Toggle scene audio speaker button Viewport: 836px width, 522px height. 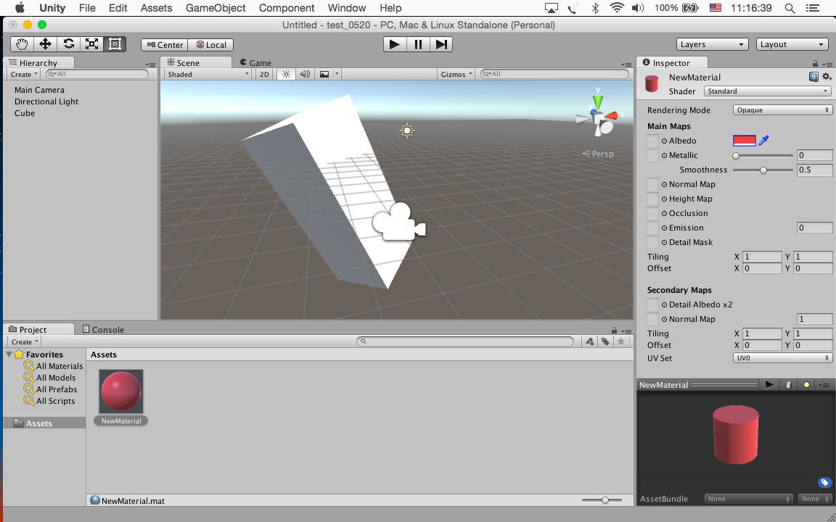pos(305,74)
